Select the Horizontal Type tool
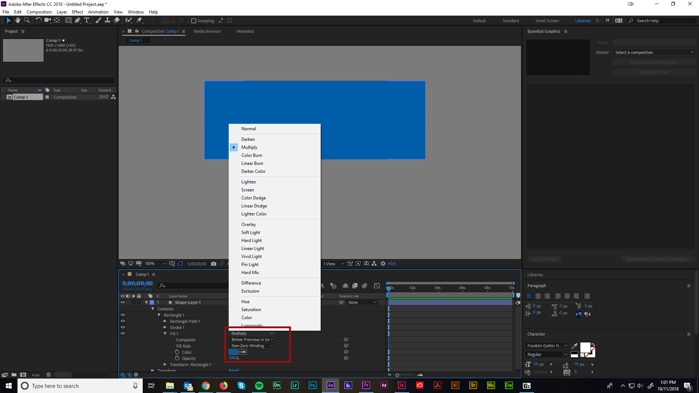The width and height of the screenshot is (699, 393). coord(87,20)
